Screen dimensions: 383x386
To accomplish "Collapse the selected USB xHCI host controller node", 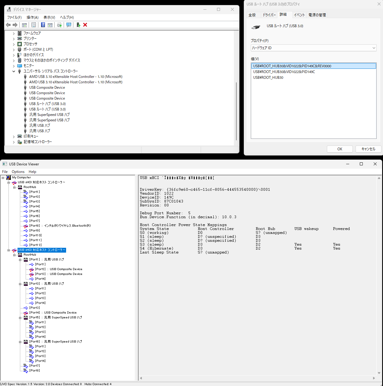I will point(8,250).
